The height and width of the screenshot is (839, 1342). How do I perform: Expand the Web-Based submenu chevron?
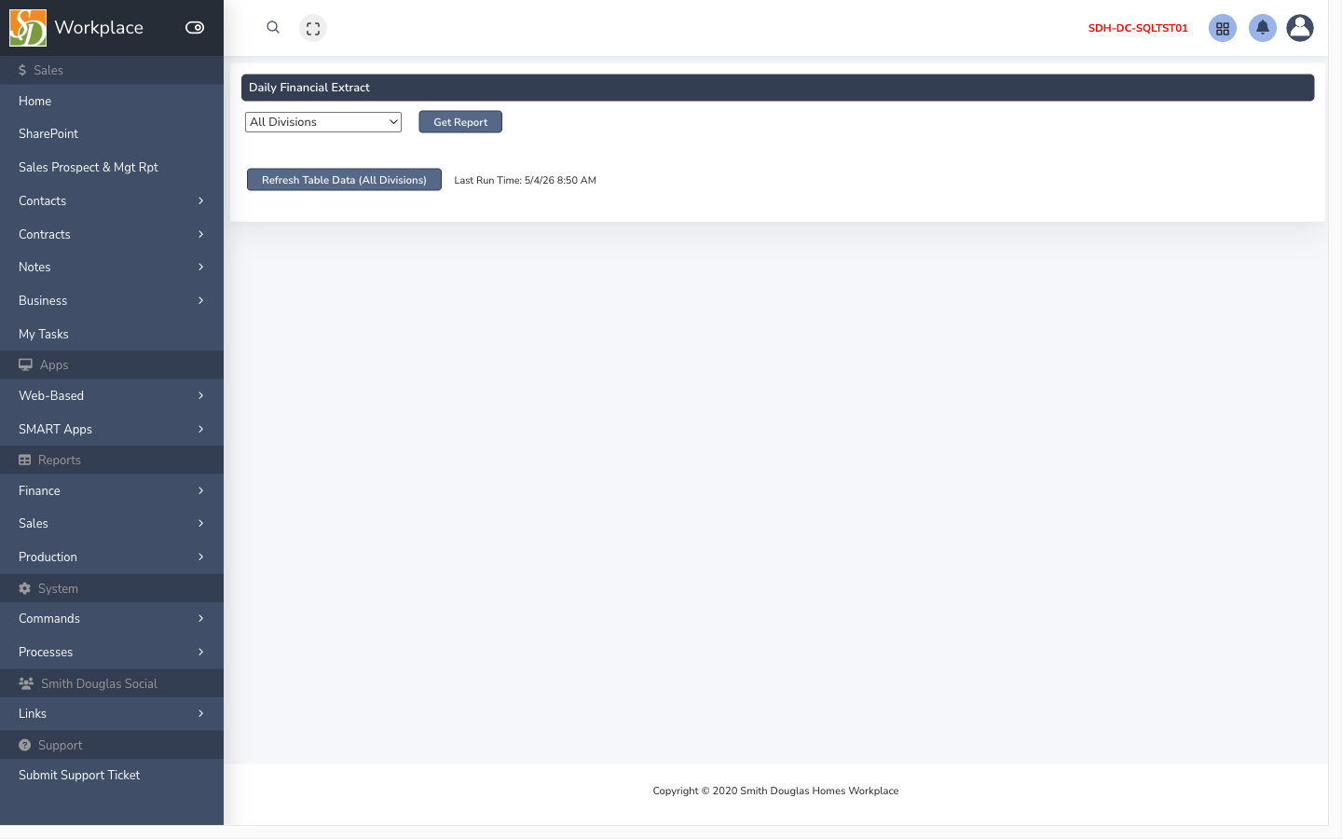coord(200,395)
